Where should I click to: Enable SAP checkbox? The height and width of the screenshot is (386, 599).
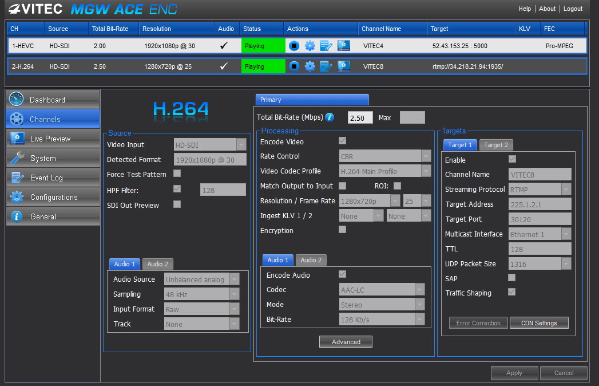(512, 278)
